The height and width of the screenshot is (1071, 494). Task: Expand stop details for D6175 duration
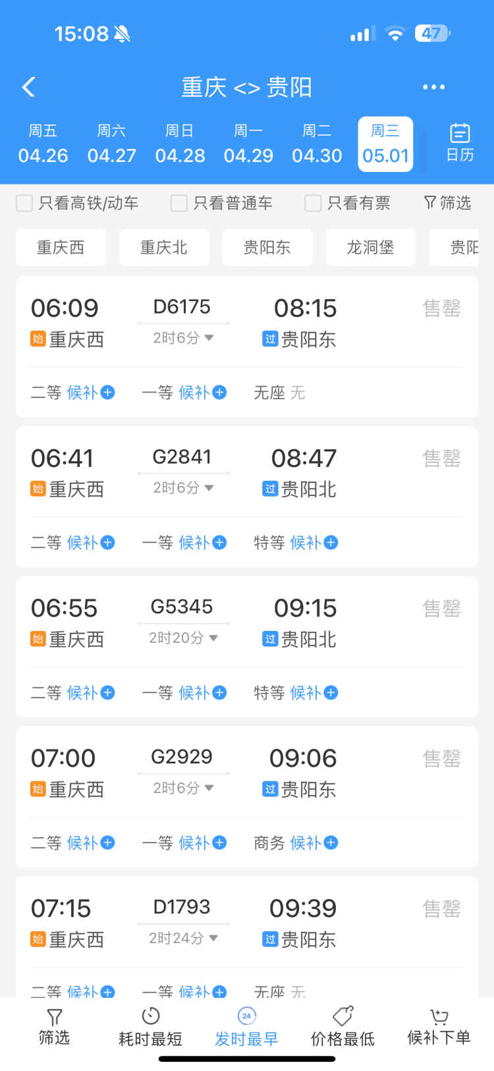point(183,338)
